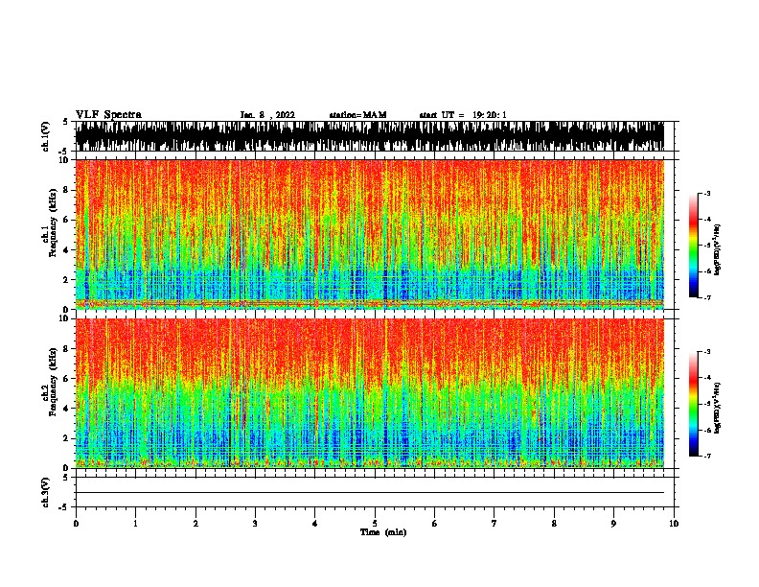
Task: Click the 8 kHz tick on ch.1 frequency axis
Action: (x=66, y=190)
